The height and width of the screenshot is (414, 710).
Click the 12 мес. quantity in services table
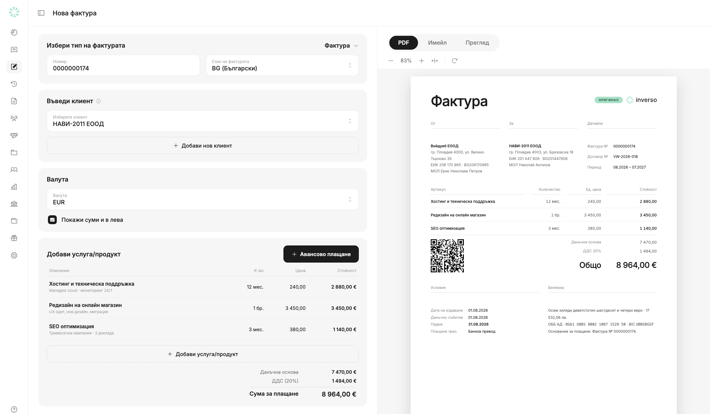pyautogui.click(x=255, y=287)
